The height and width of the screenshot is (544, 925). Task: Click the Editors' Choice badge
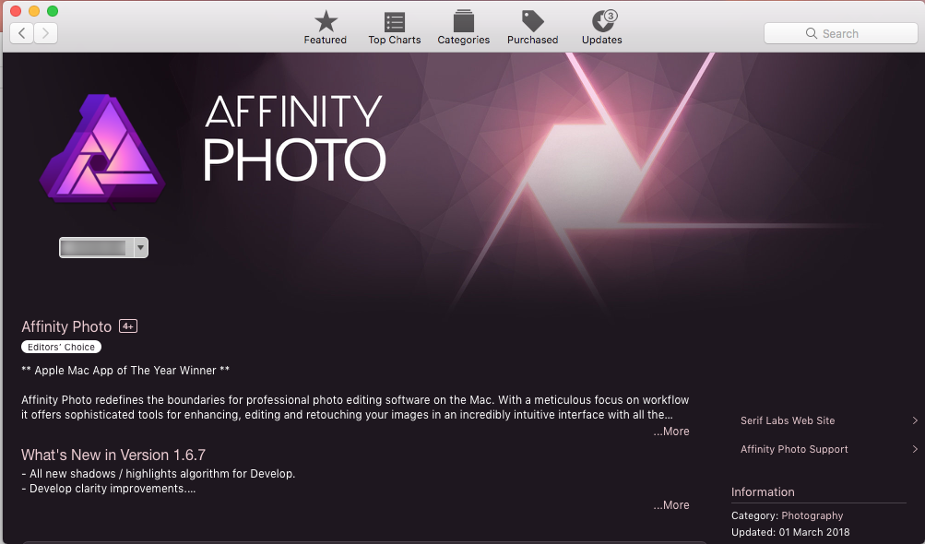click(x=61, y=348)
